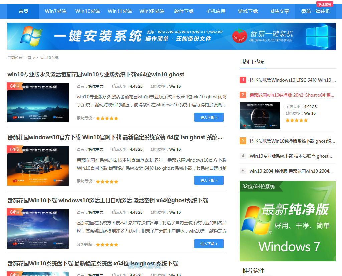Click the tomato logo in banner
This screenshot has width=342, height=276.
click(239, 36)
